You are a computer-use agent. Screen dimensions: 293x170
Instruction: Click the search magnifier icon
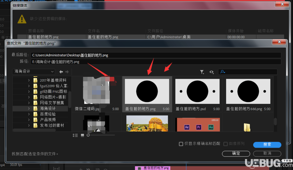coord(222,72)
